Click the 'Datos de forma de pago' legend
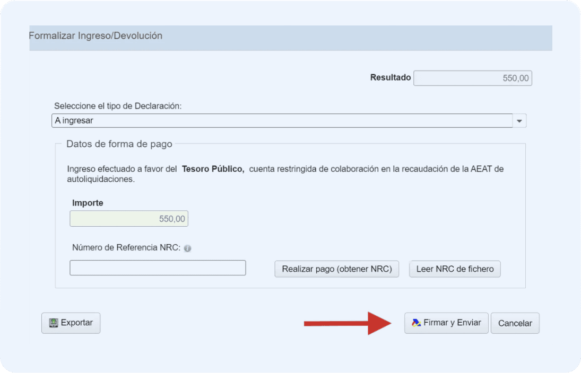The width and height of the screenshot is (581, 373). 119,144
